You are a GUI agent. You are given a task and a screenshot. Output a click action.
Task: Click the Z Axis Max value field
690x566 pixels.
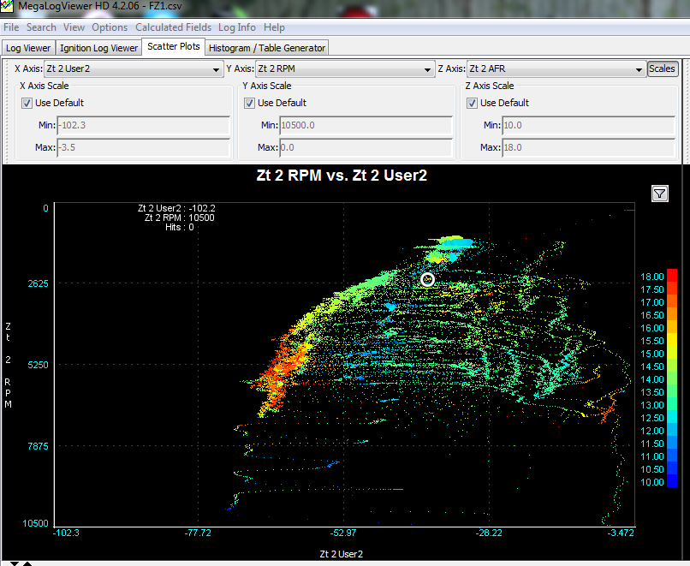coord(588,148)
